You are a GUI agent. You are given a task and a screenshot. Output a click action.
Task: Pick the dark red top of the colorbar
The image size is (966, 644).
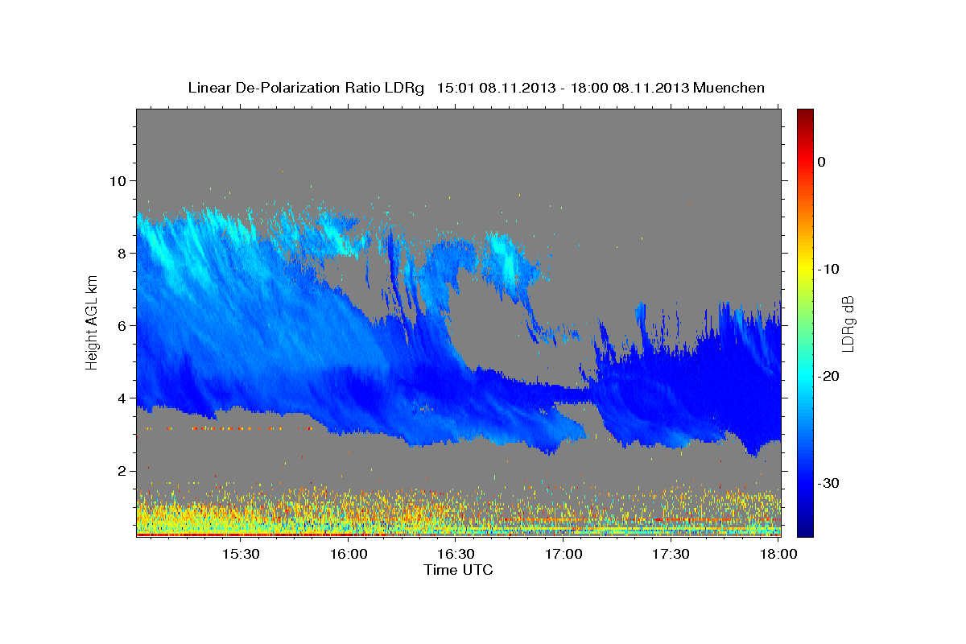click(x=805, y=117)
